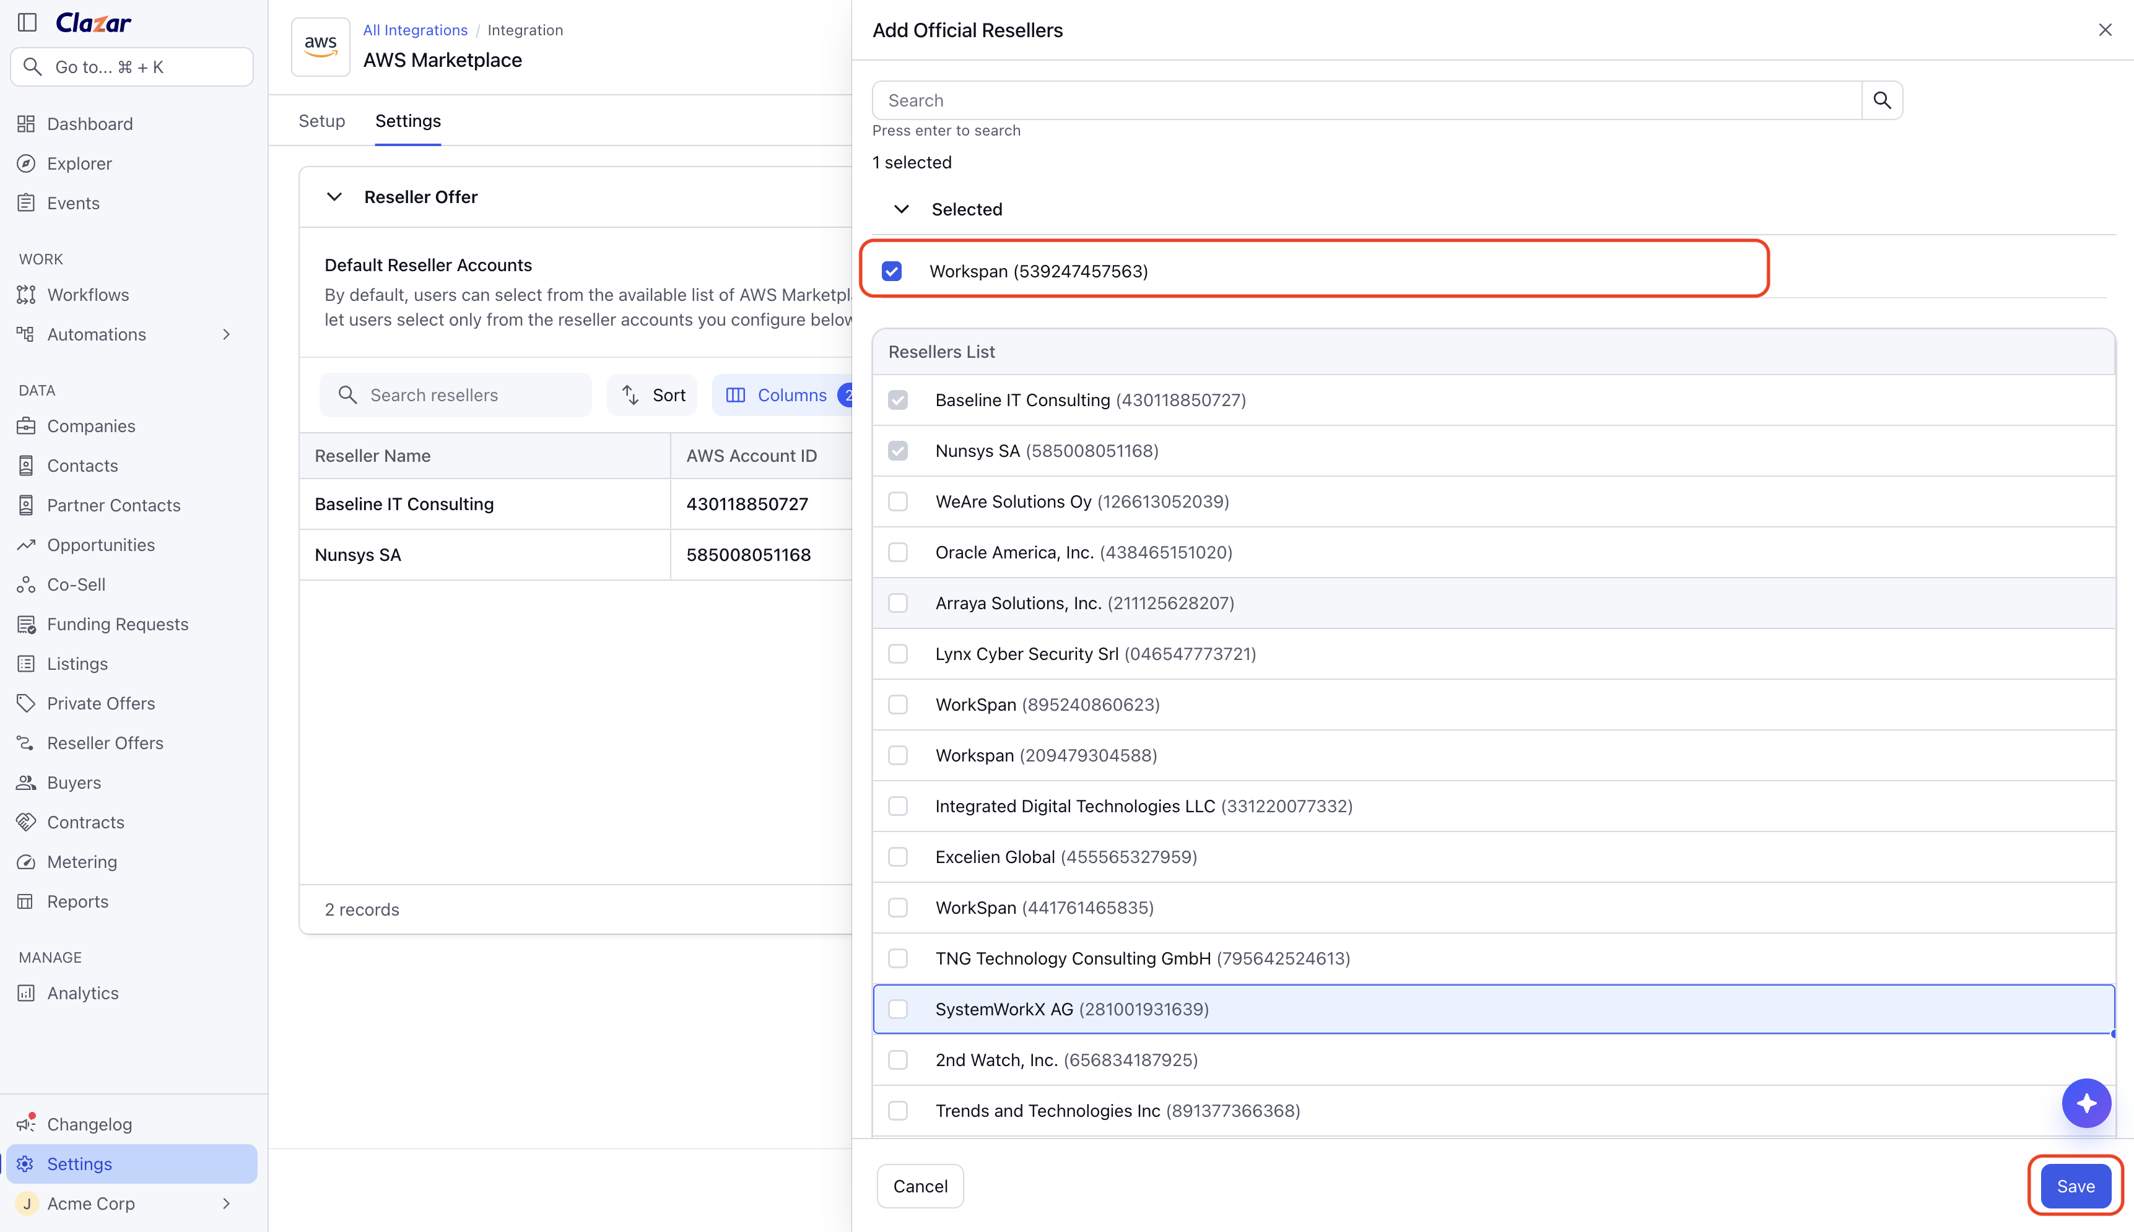Open the Columns chooser
Screen dimensions: 2134x1232
point(781,395)
